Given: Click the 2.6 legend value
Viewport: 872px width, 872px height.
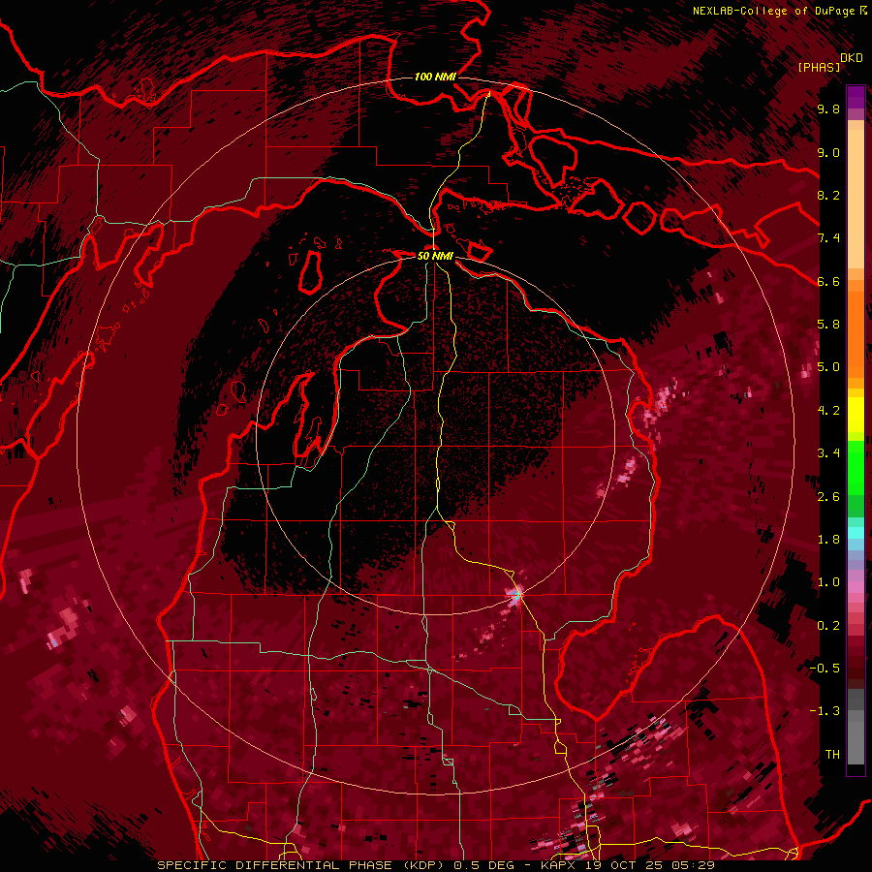Looking at the screenshot, I should coord(828,497).
